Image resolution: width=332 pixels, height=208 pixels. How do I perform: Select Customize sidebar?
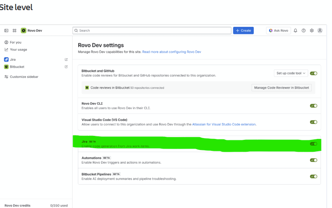pyautogui.click(x=24, y=77)
